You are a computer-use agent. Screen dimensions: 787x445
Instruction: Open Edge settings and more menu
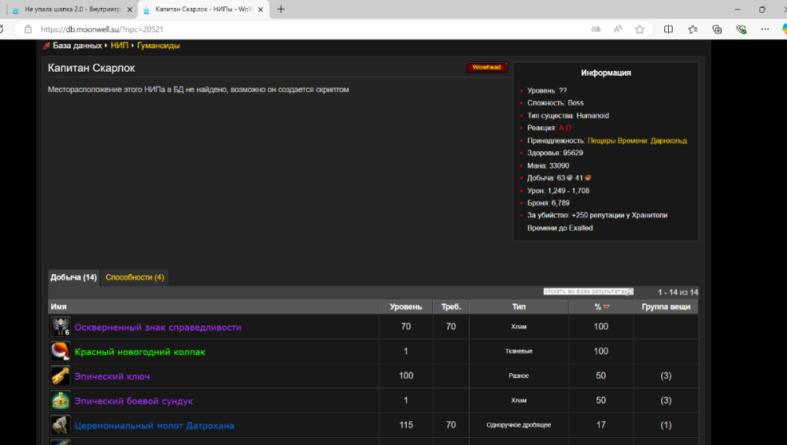(767, 29)
